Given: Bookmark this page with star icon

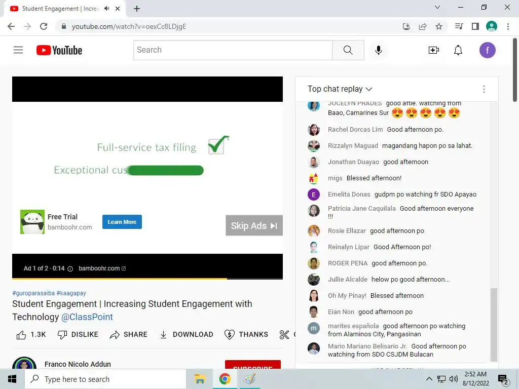Looking at the screenshot, I should tap(439, 26).
